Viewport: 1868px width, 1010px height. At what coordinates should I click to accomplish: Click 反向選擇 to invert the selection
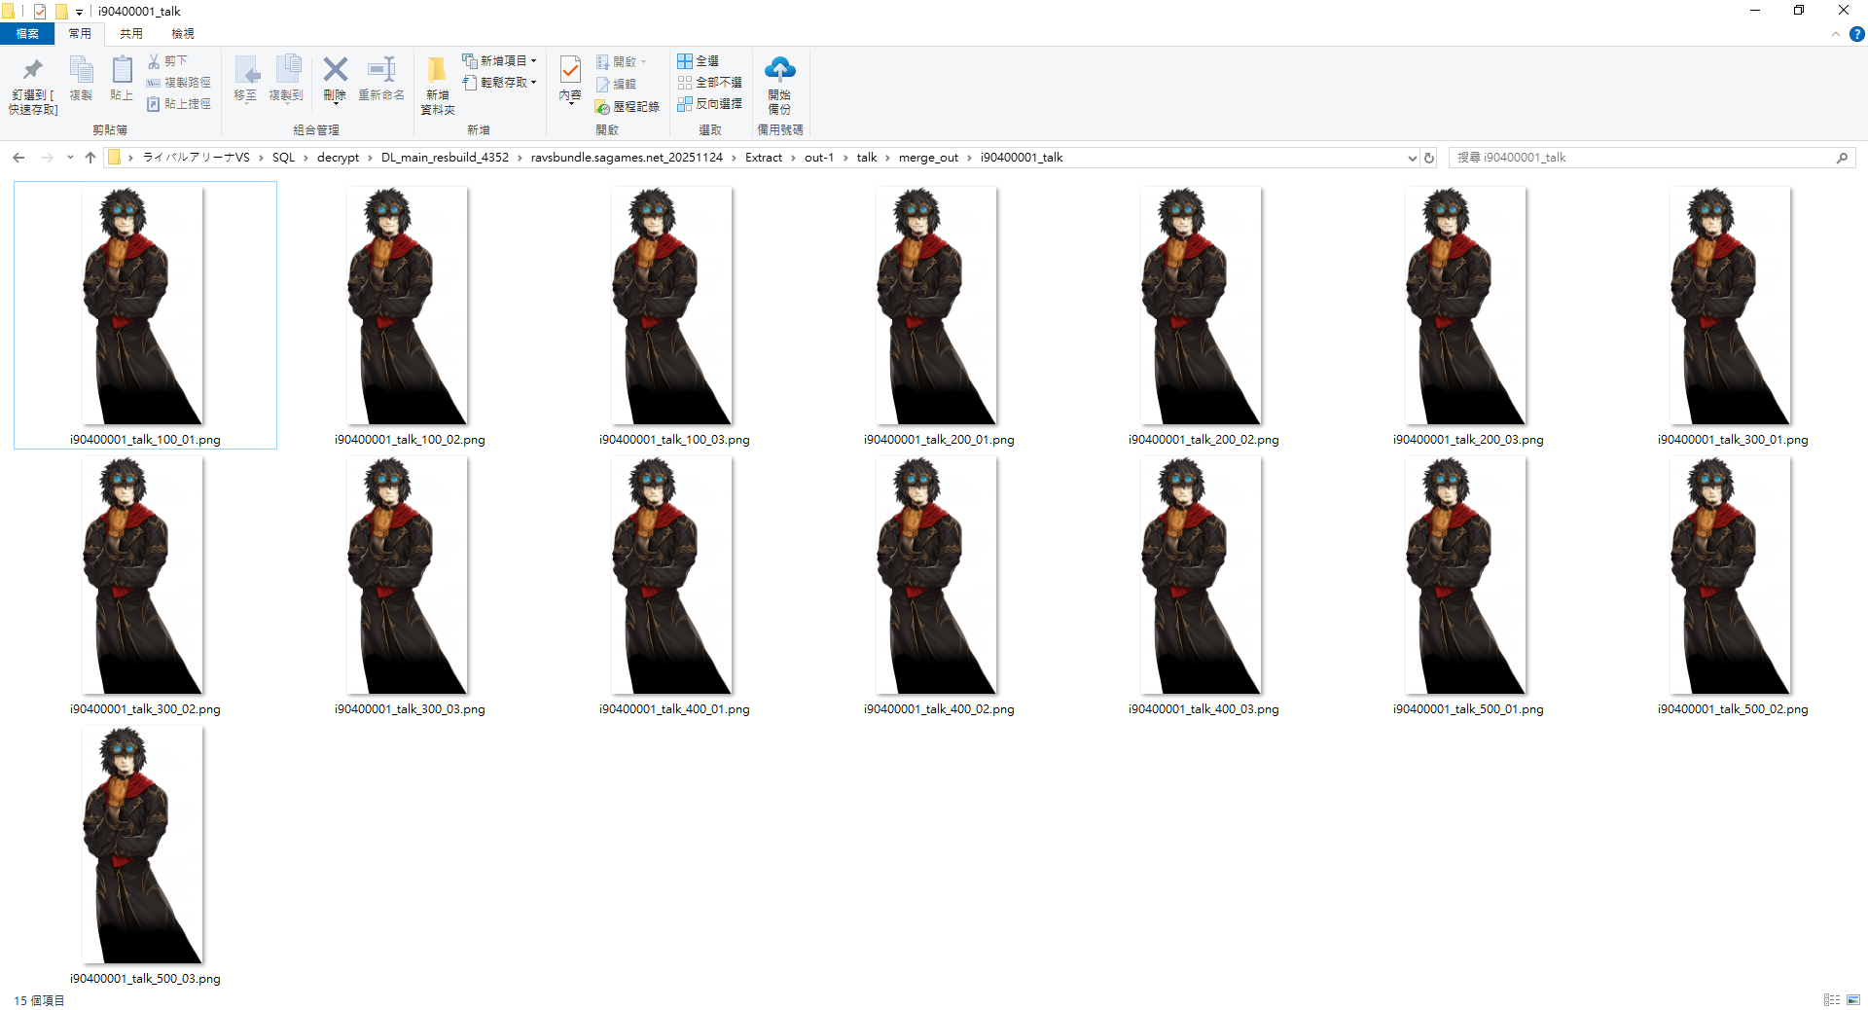(710, 104)
